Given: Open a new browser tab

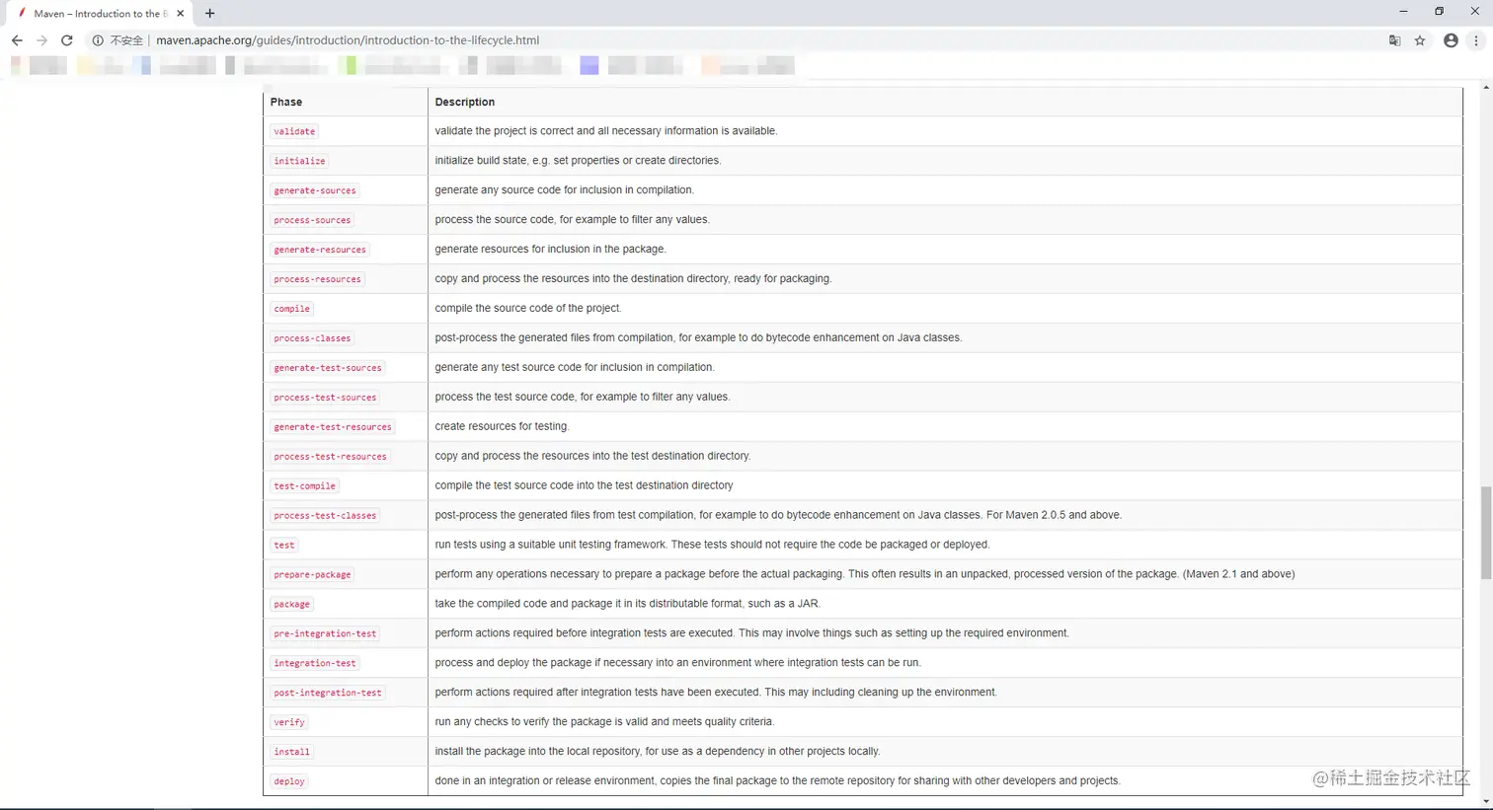Looking at the screenshot, I should (209, 14).
